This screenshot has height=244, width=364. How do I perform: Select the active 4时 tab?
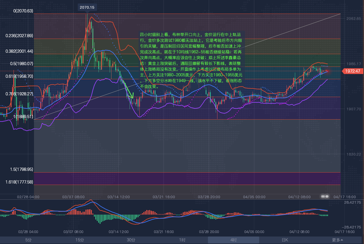tap(233, 240)
